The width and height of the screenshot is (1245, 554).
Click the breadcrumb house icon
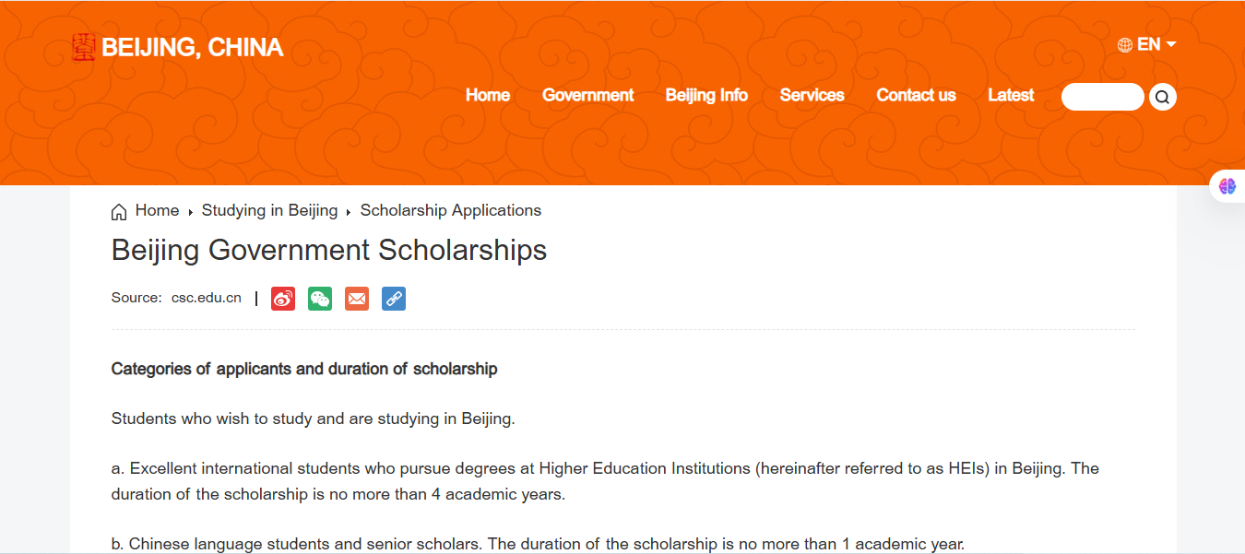click(119, 212)
